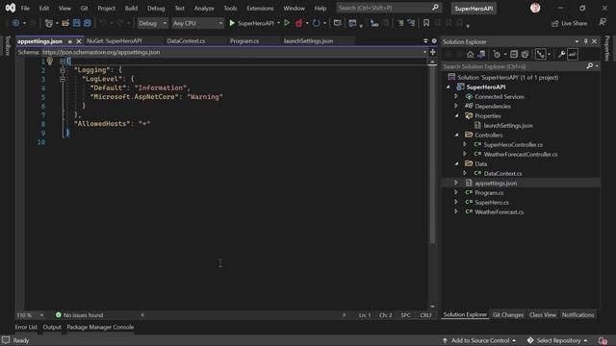Toggle Auto Hide pin on Solution Explorer
This screenshot has width=616, height=346.
coord(585,41)
